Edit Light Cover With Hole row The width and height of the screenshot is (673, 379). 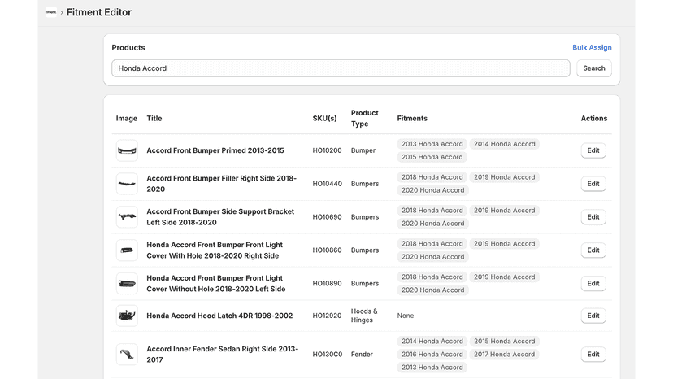[593, 250]
